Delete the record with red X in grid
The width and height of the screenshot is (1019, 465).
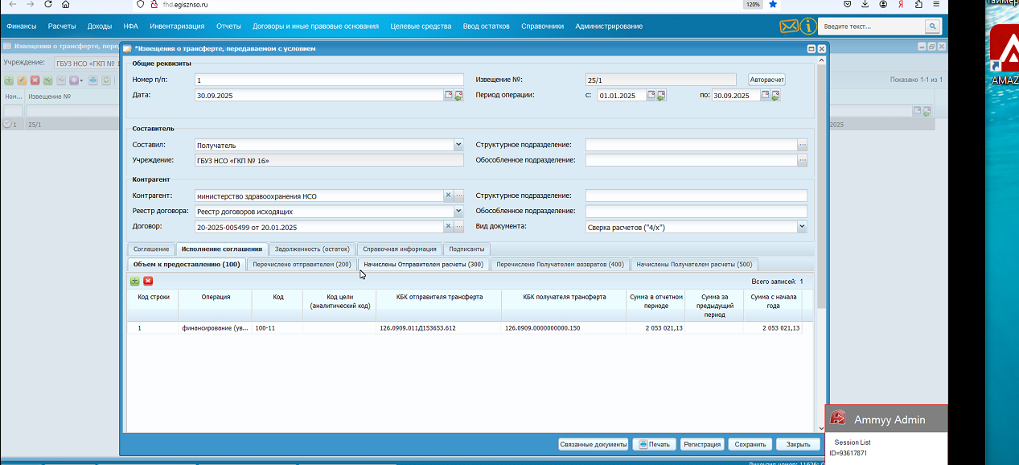[148, 281]
